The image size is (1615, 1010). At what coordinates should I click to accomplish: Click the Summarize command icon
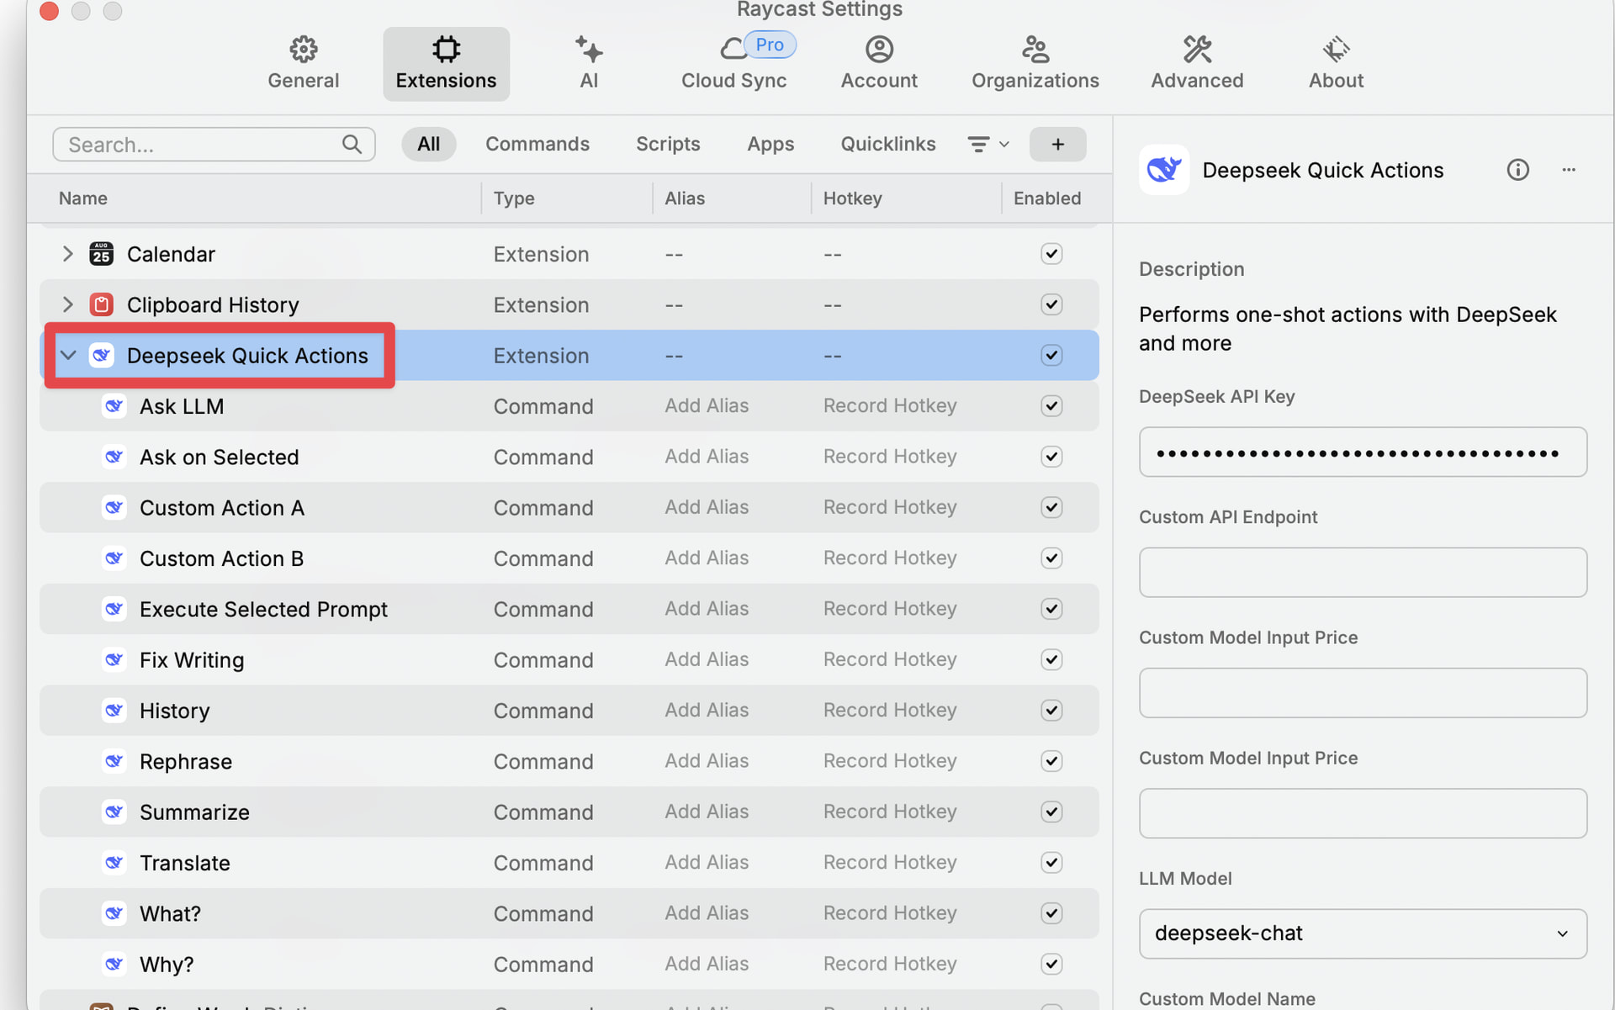pos(114,812)
